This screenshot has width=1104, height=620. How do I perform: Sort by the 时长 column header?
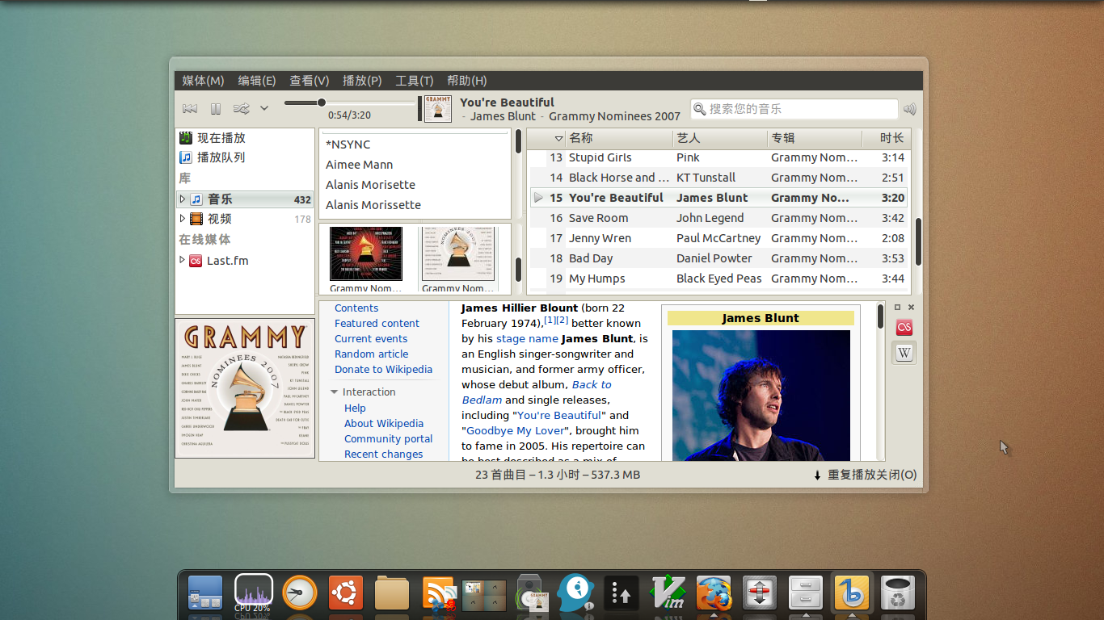[x=887, y=138]
